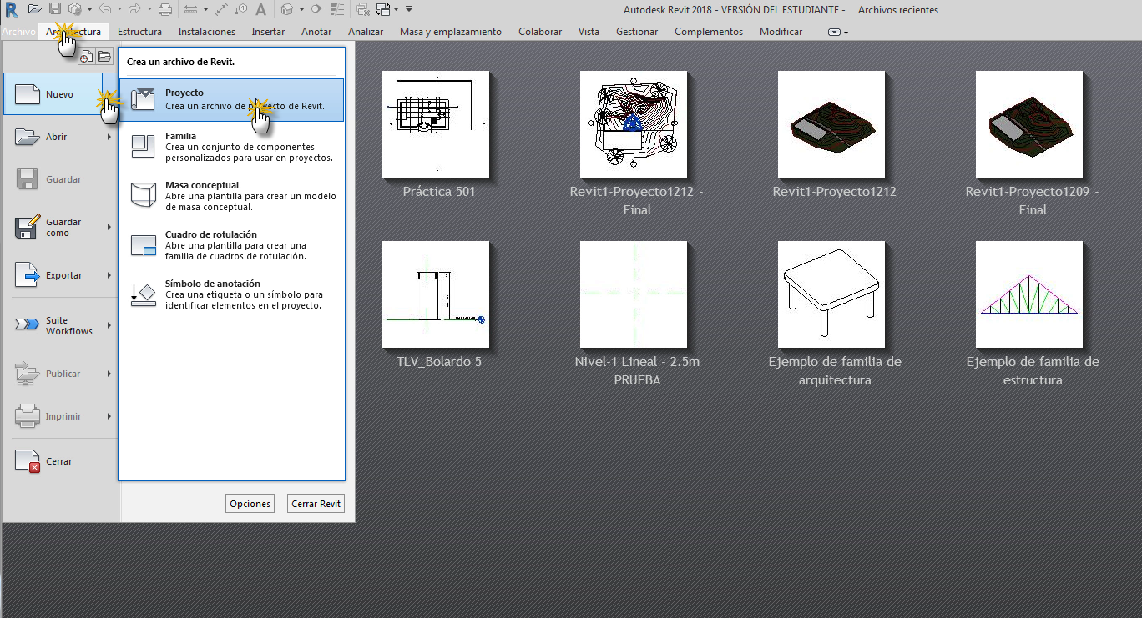Select Publicar in the file menu
Screen dimensions: 1142x618
tap(59, 374)
